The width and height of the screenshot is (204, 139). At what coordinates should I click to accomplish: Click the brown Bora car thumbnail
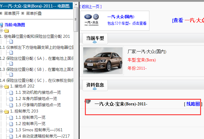(x=103, y=61)
